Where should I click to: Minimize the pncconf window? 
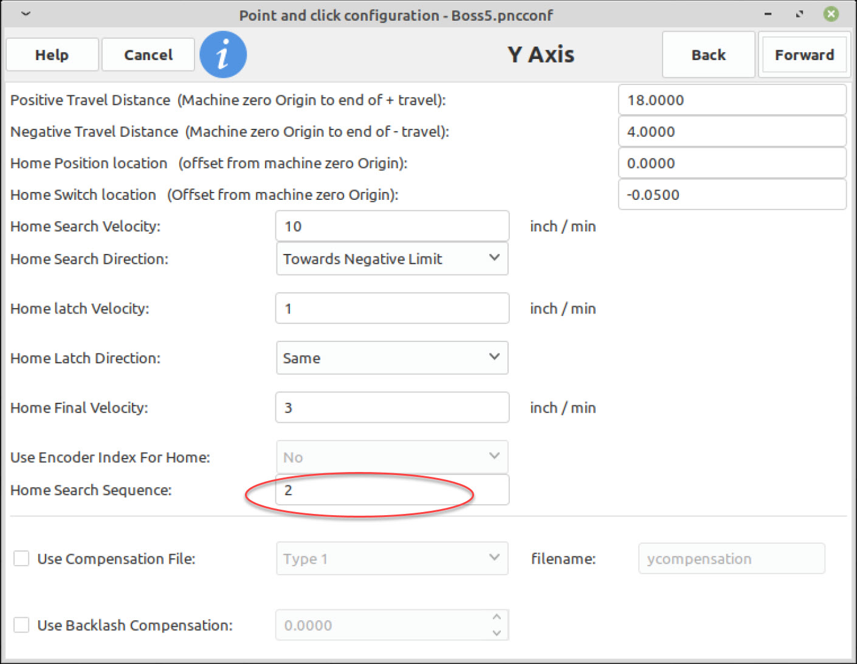point(768,13)
